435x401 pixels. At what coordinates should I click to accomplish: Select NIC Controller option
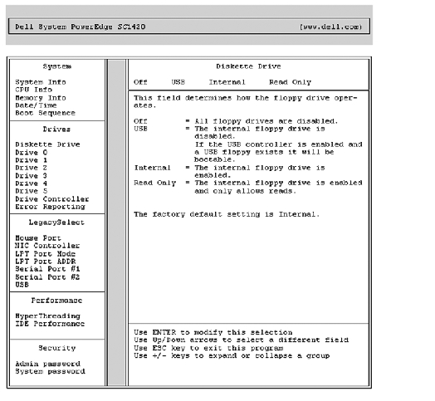47,246
